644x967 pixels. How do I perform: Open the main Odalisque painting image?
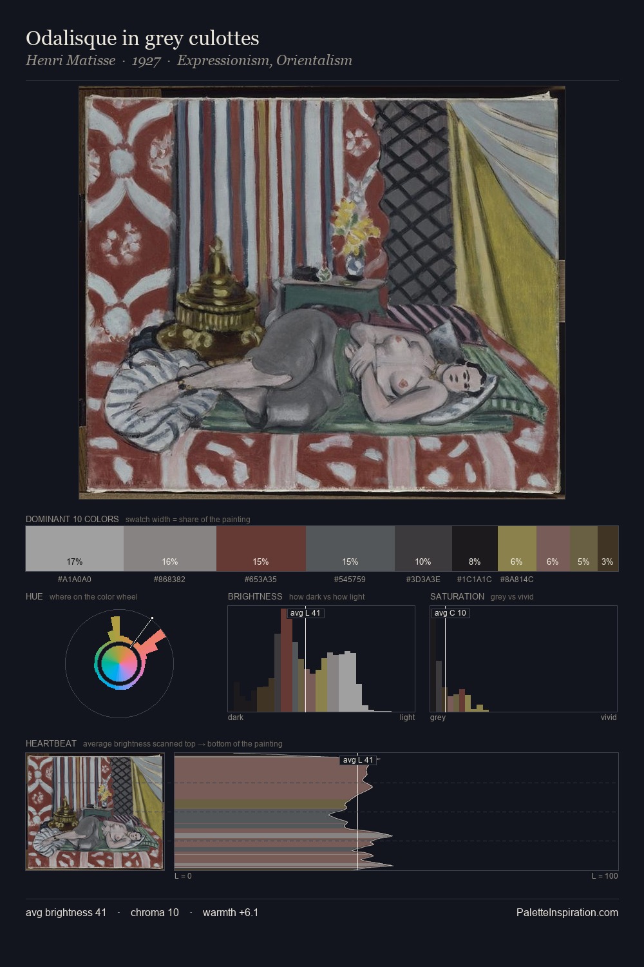click(322, 293)
